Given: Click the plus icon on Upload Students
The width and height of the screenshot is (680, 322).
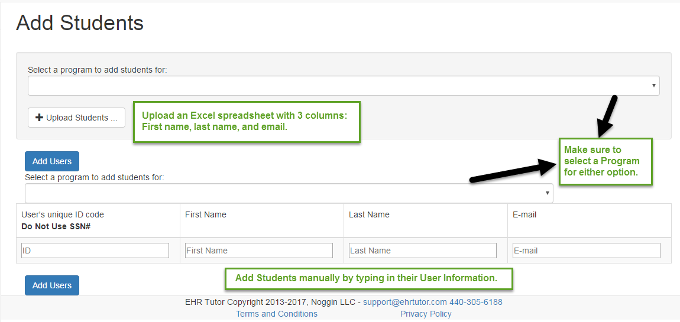Looking at the screenshot, I should click(39, 118).
